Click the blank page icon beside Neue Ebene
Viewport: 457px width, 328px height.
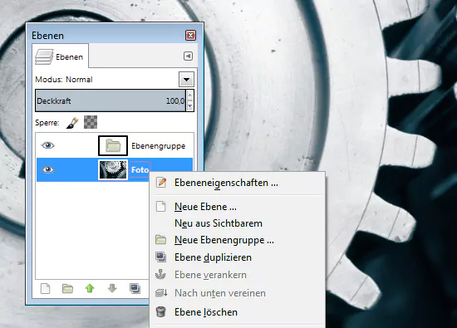click(x=161, y=207)
